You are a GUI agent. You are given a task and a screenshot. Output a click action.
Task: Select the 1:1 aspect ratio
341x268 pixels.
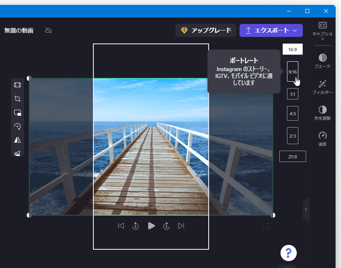click(293, 94)
